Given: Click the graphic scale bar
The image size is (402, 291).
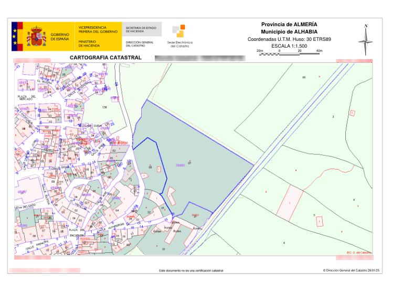Looking at the screenshot, I should coord(290,54).
